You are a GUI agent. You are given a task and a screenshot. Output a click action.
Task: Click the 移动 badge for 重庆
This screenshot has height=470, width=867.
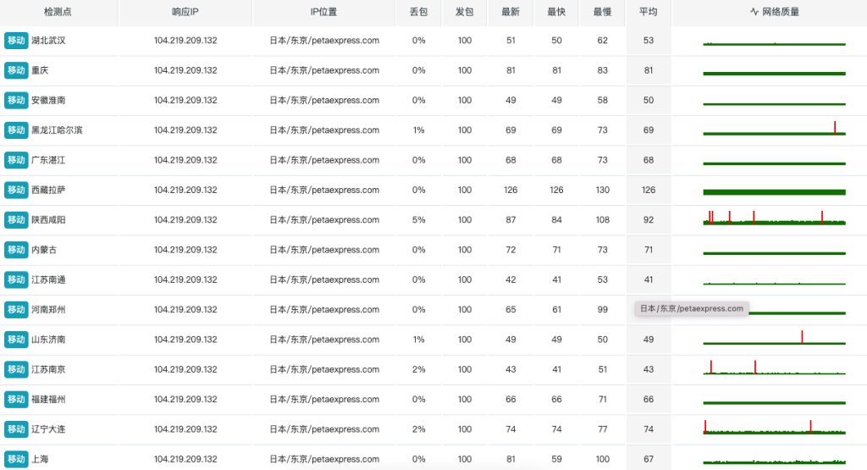pos(16,70)
